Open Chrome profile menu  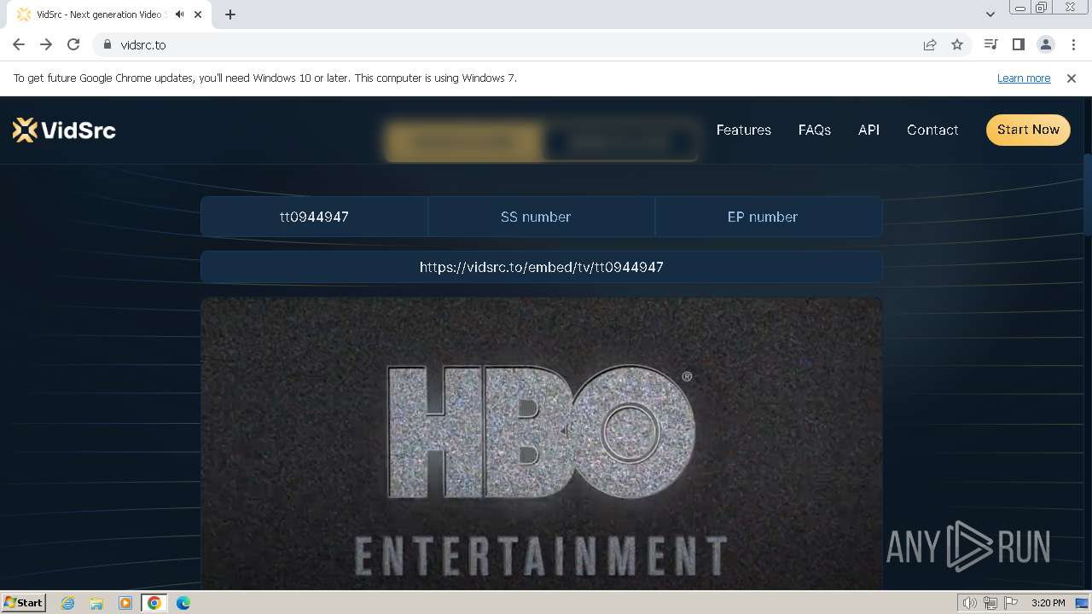click(x=1045, y=44)
